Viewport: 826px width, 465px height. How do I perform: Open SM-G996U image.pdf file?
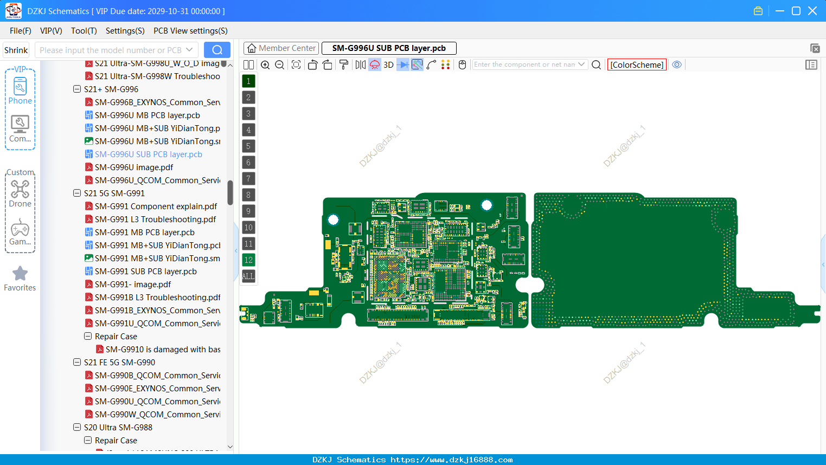134,167
